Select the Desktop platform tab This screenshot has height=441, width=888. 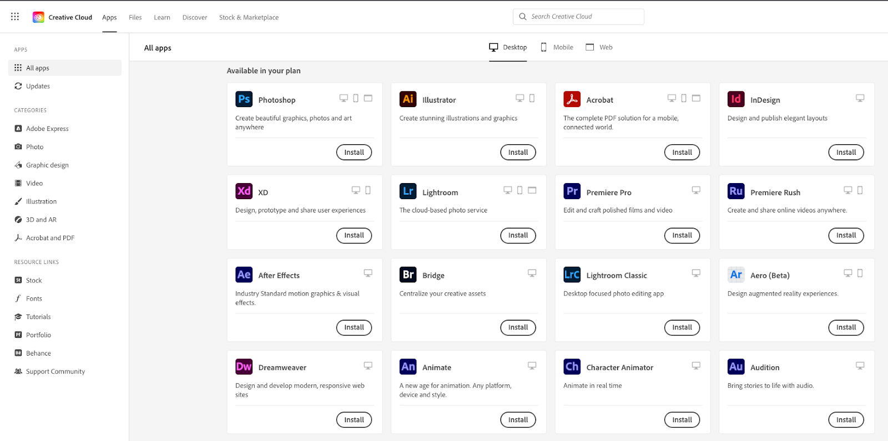coord(508,47)
